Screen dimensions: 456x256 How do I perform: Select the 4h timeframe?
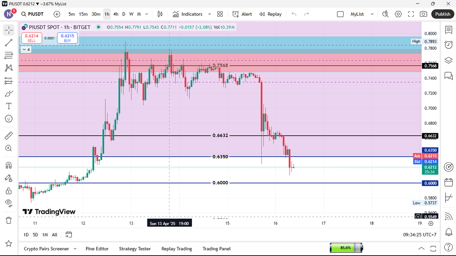coord(116,14)
